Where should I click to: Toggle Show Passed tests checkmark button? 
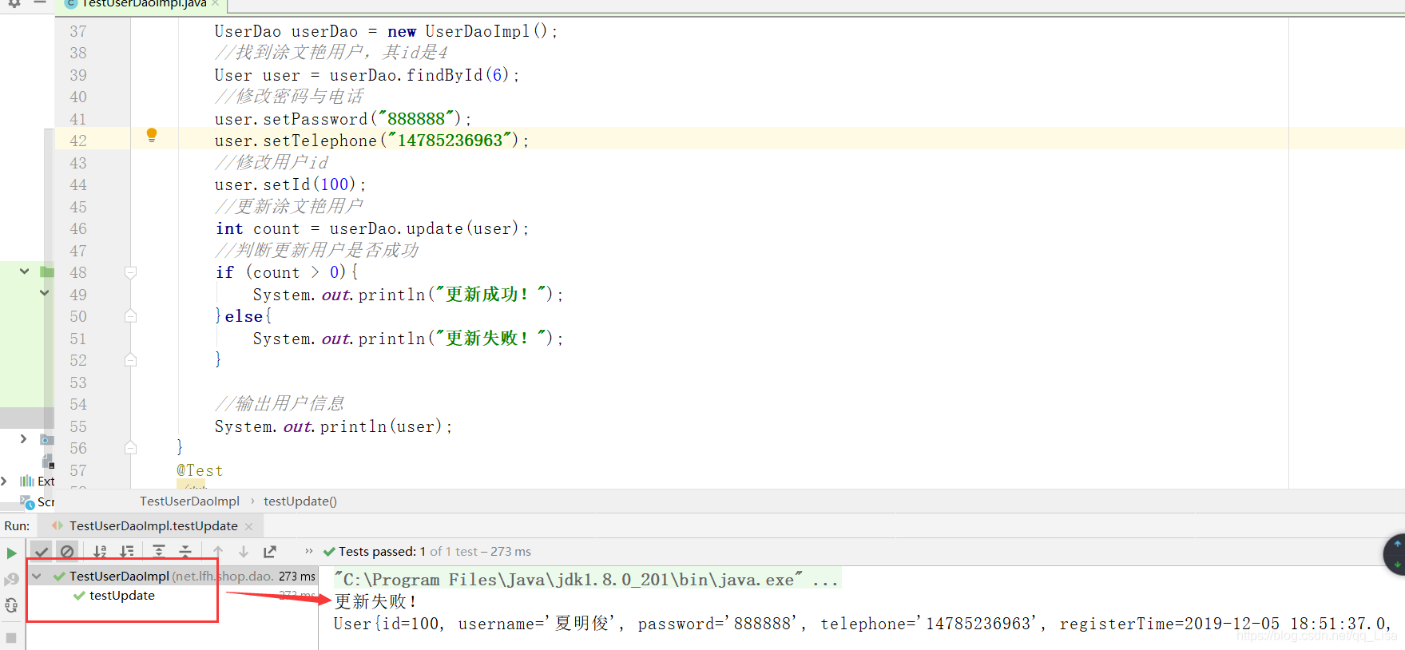click(42, 551)
